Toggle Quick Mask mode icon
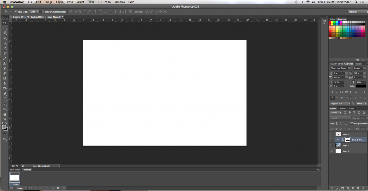Screen dimensions: 368x191 (4, 134)
